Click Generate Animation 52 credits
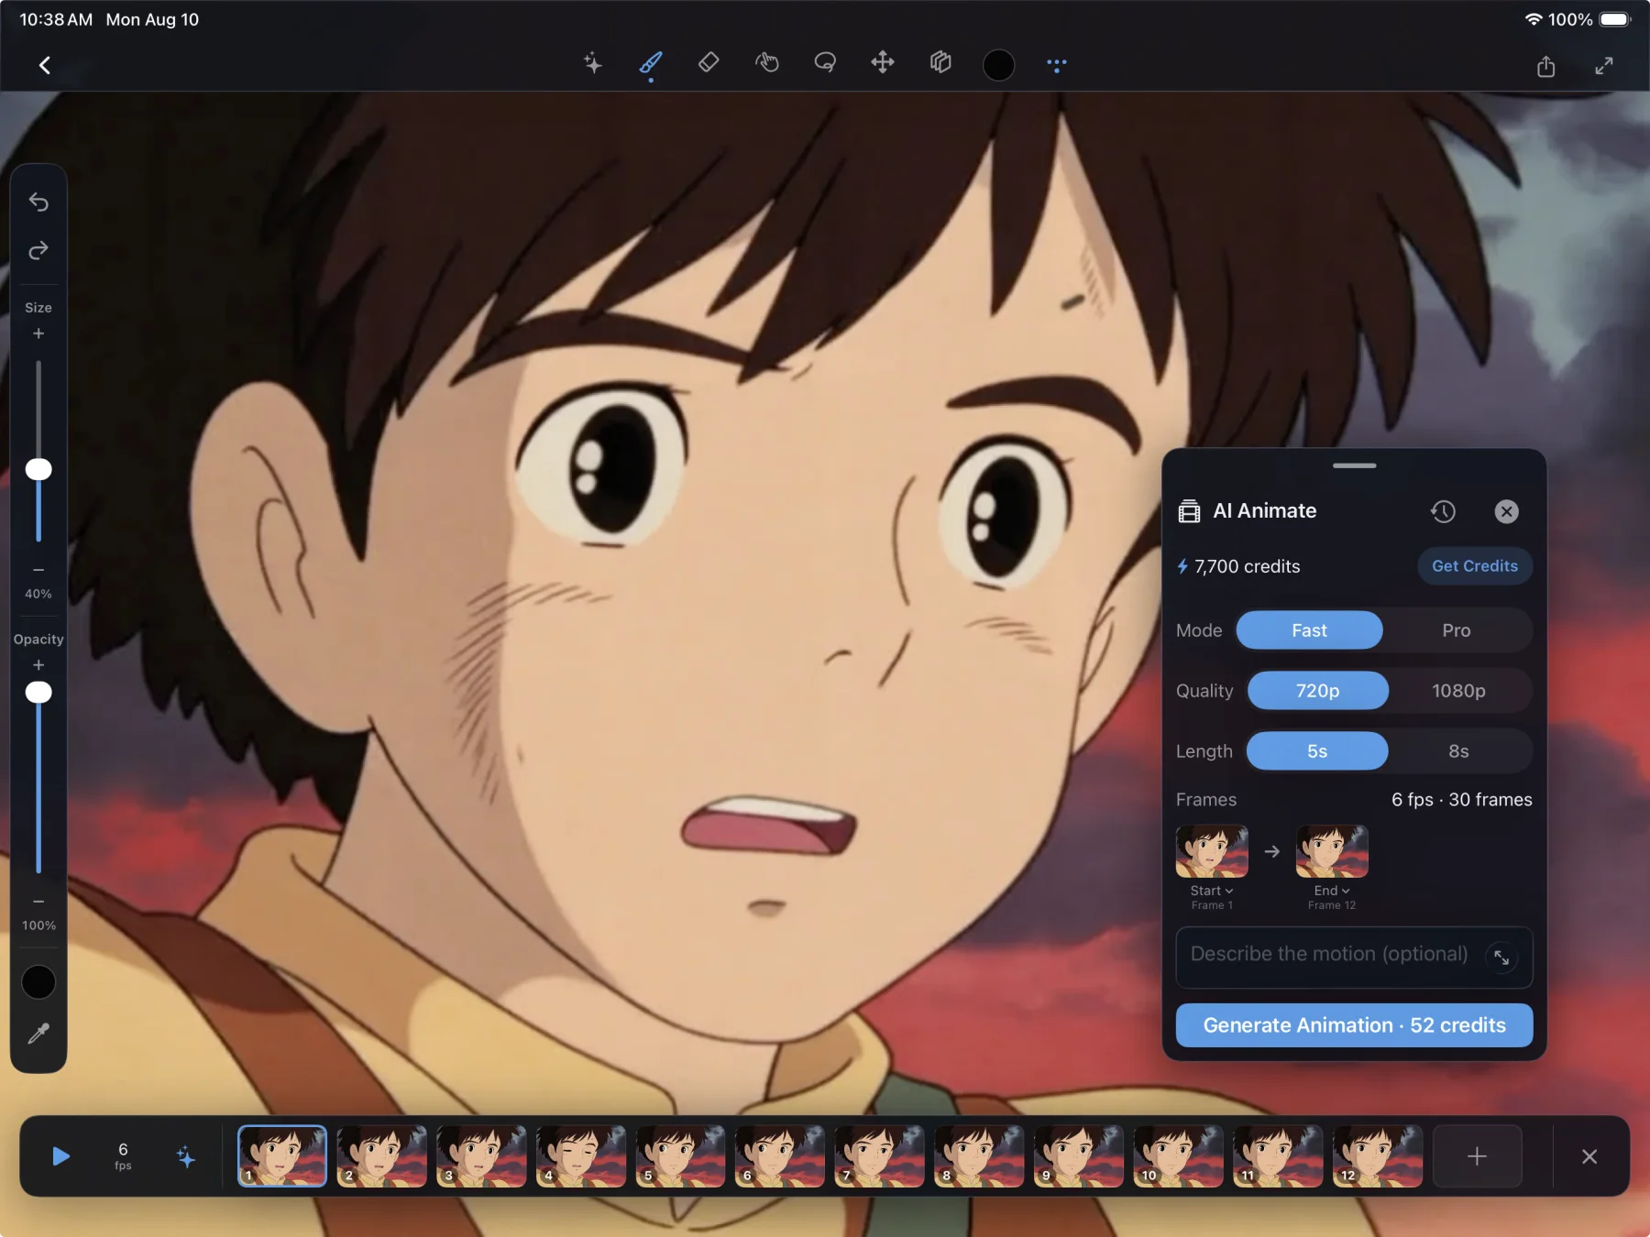The image size is (1650, 1237). [x=1354, y=1025]
